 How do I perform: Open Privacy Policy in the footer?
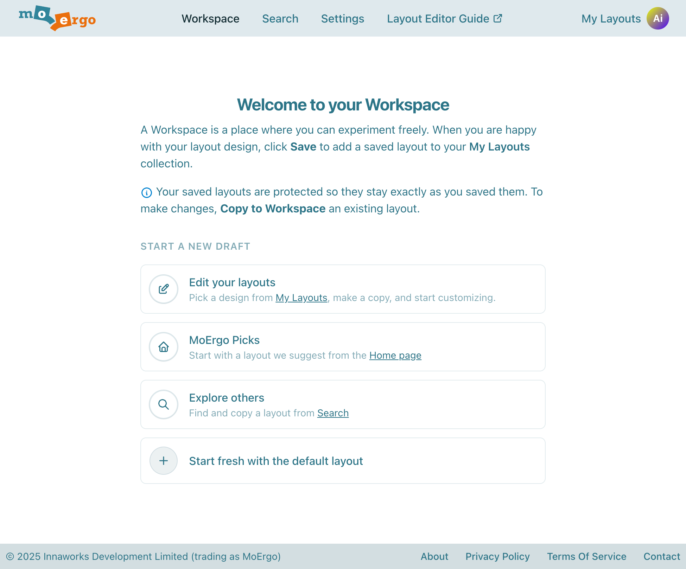pyautogui.click(x=497, y=556)
